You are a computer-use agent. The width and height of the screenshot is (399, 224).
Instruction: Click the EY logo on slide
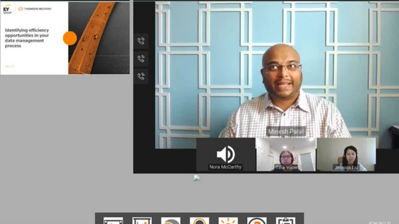7,8
